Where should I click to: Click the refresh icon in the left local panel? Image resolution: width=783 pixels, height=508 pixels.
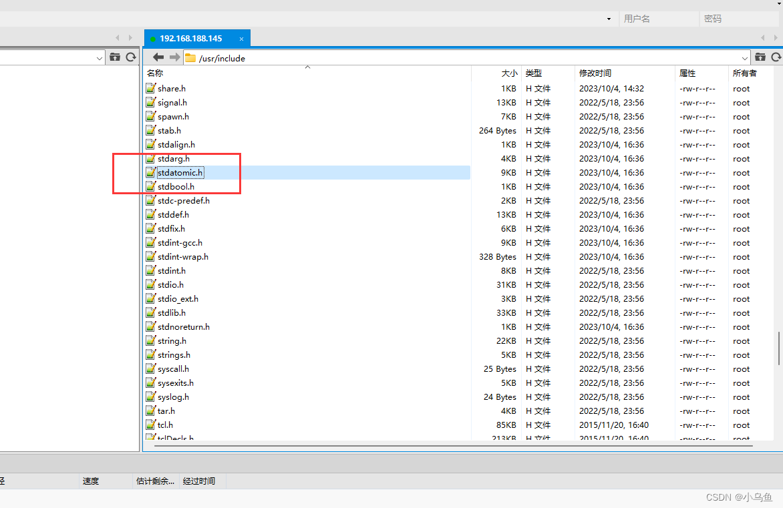click(x=131, y=57)
